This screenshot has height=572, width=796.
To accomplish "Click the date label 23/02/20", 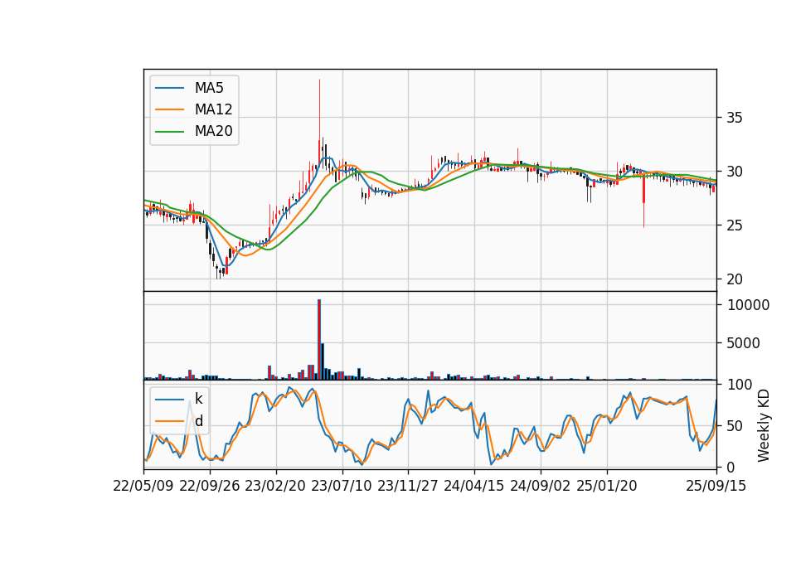I will (275, 486).
